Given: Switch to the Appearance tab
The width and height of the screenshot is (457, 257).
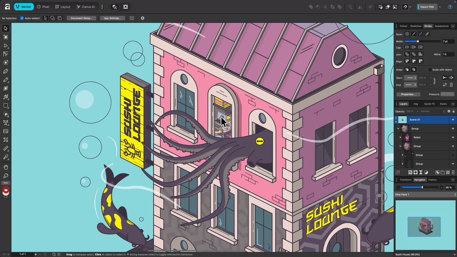Looking at the screenshot, I should (442, 26).
